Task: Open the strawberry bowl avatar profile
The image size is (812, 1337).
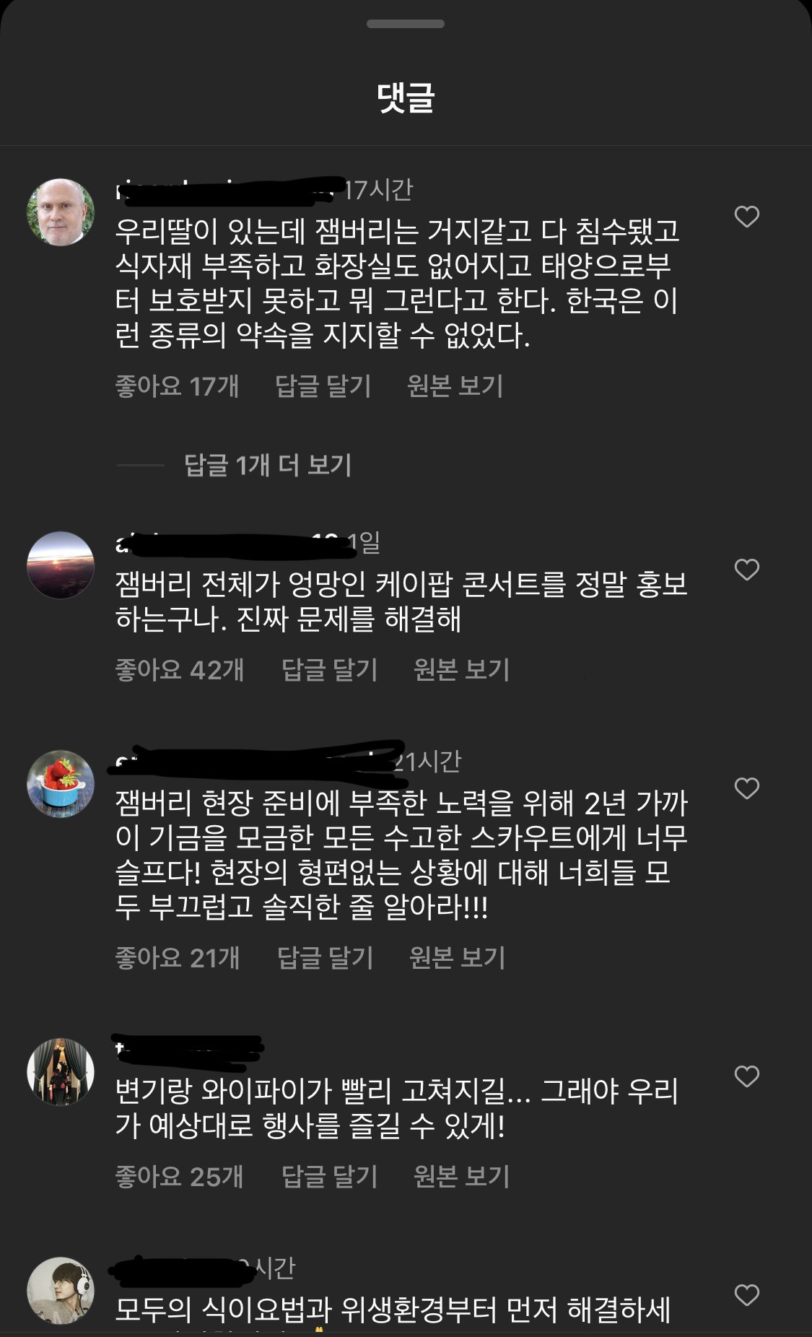Action: point(61,783)
